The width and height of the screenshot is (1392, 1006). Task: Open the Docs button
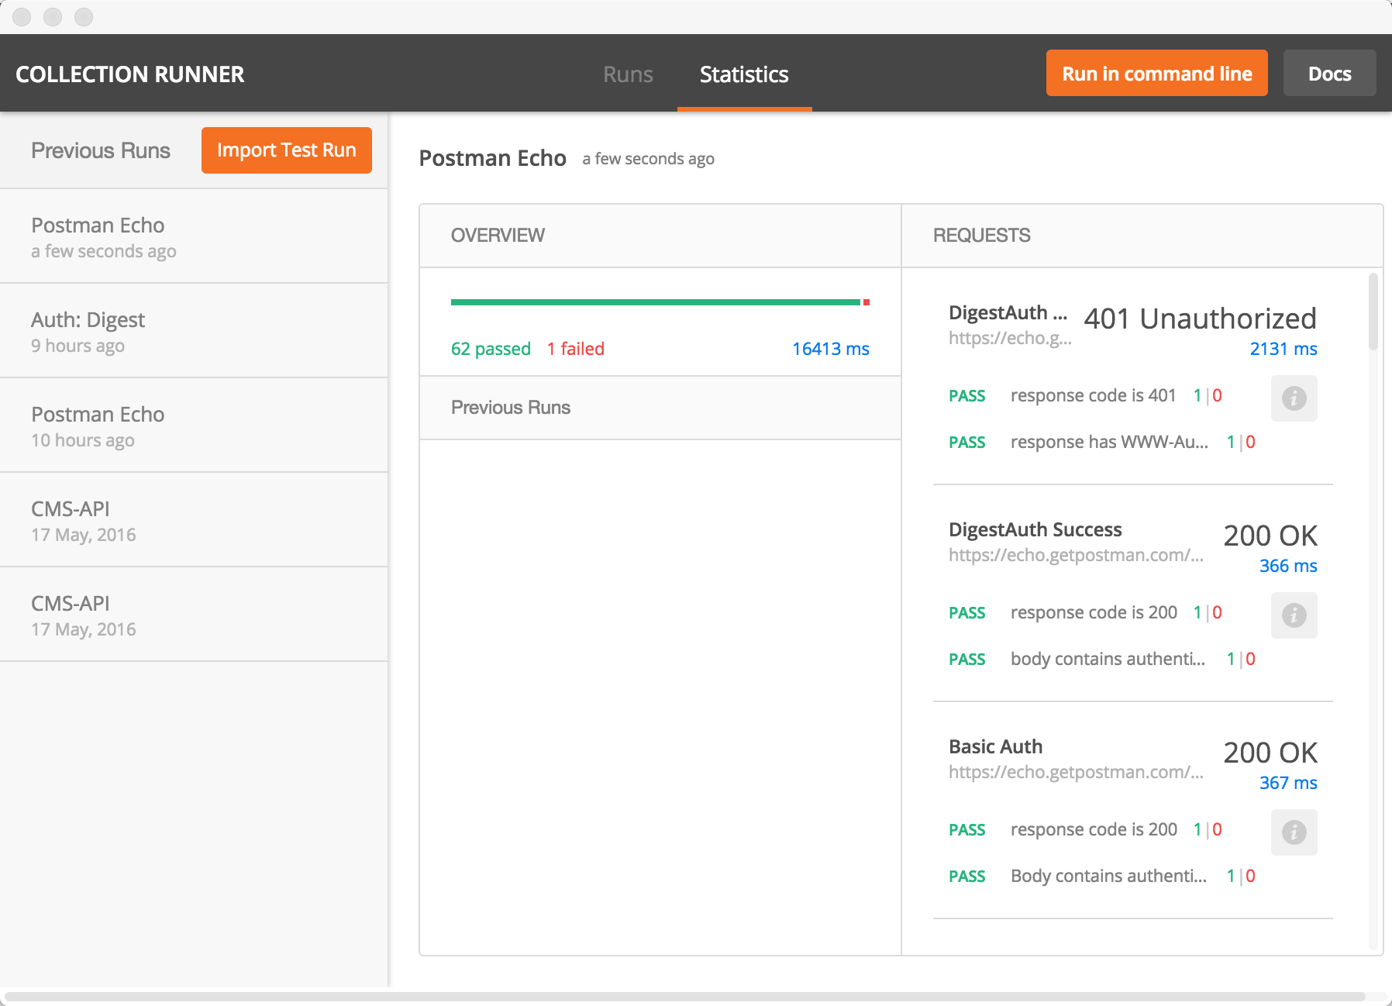click(1329, 74)
